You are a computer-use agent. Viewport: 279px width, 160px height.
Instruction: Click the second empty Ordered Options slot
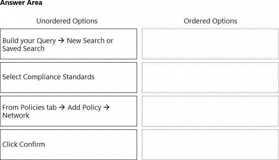tap(210, 77)
